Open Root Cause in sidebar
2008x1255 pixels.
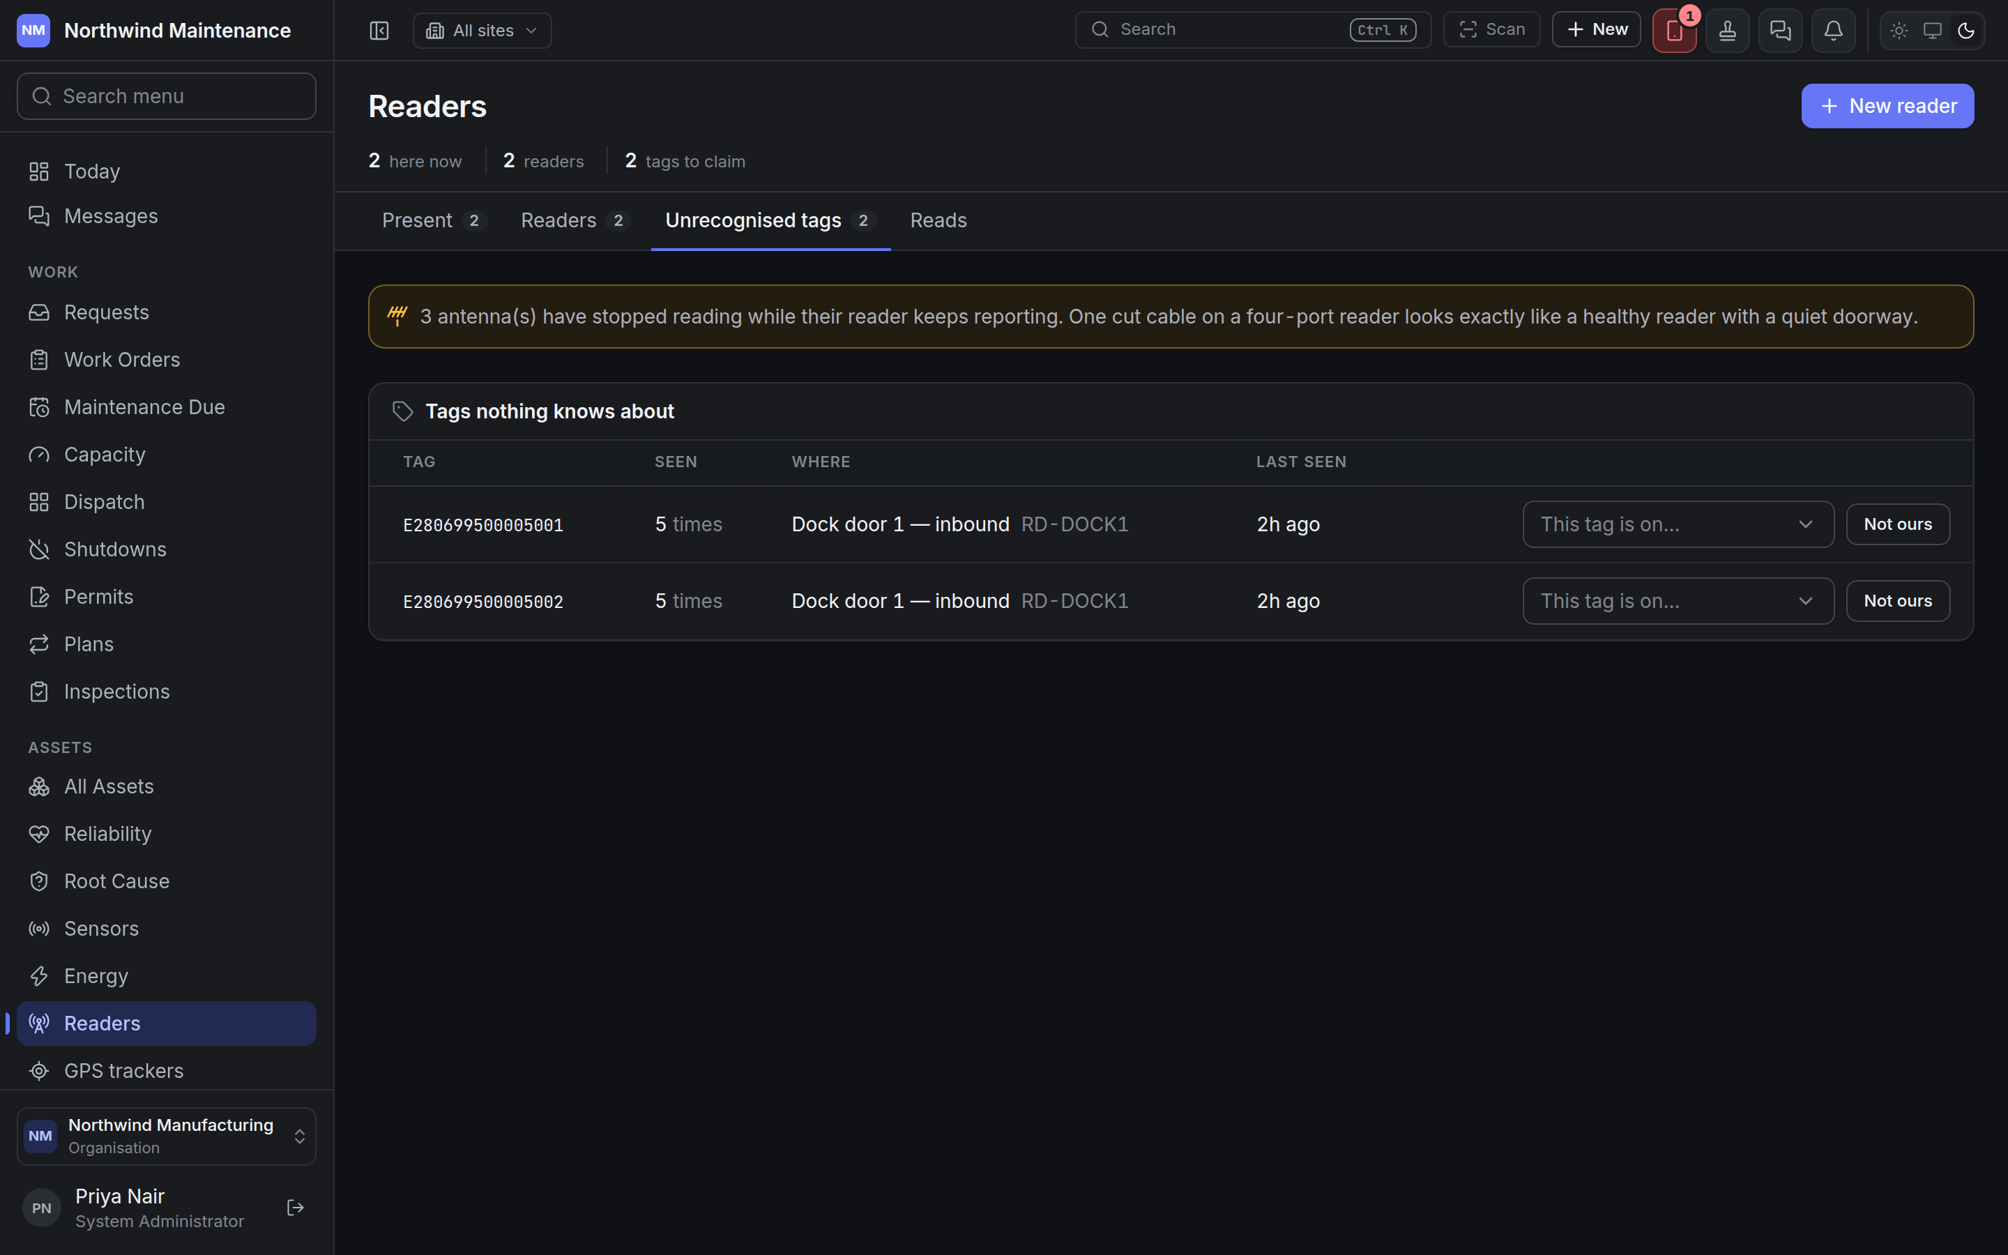[x=167, y=881]
